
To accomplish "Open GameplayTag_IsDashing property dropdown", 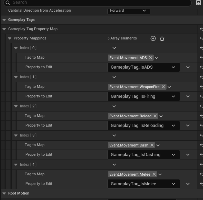I will pos(144,155).
